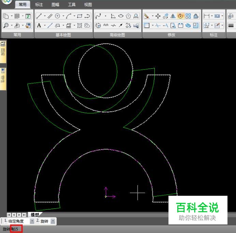Select the Hatch fill tool

click(x=79, y=25)
